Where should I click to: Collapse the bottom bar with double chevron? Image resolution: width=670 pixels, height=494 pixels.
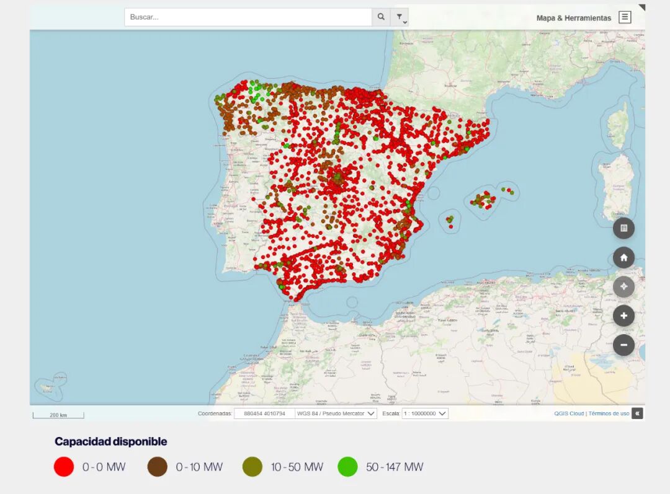pos(637,413)
